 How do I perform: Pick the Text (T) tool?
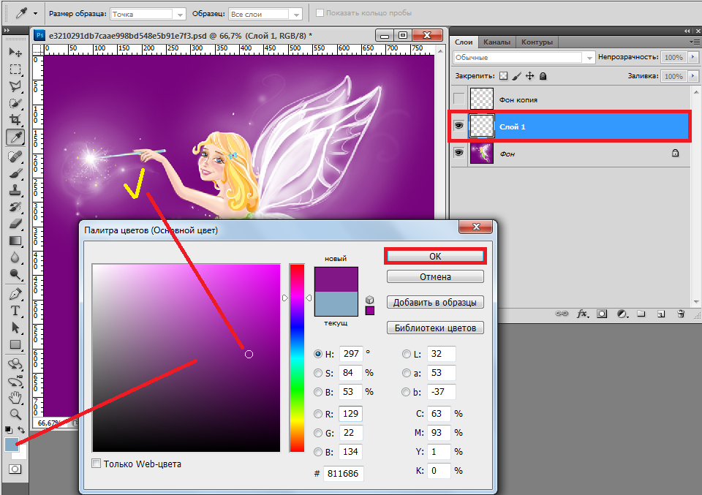point(15,311)
